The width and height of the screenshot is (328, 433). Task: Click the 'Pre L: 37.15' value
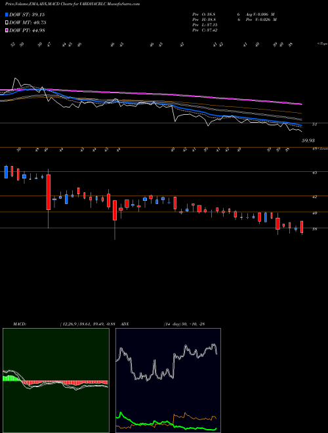point(205,25)
